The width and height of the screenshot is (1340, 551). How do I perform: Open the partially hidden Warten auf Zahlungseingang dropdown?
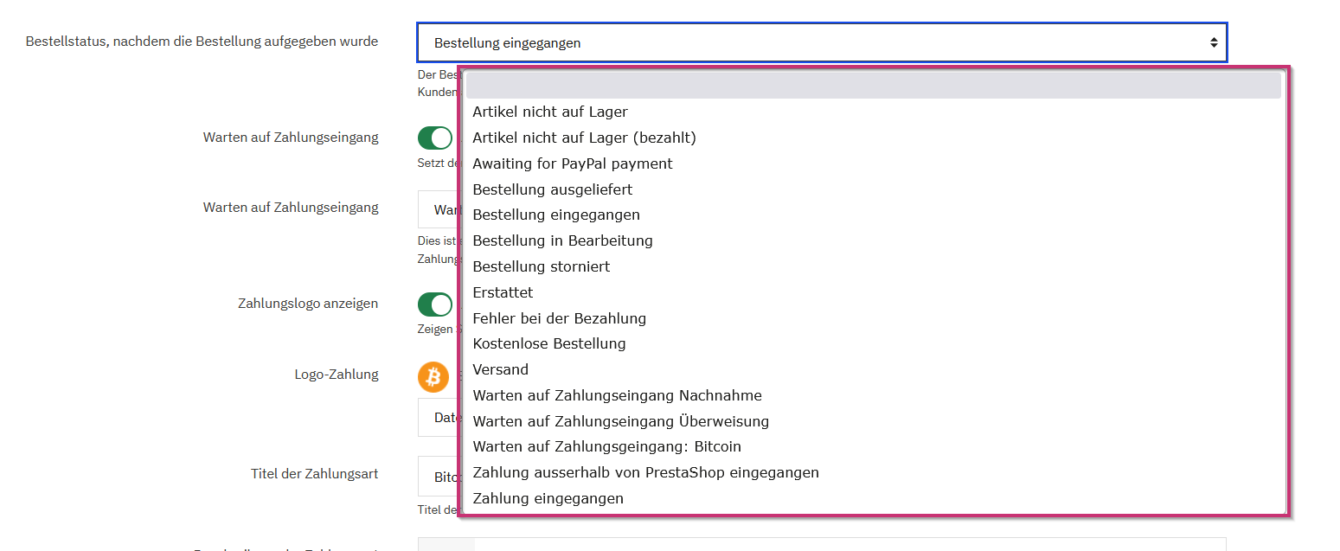439,209
